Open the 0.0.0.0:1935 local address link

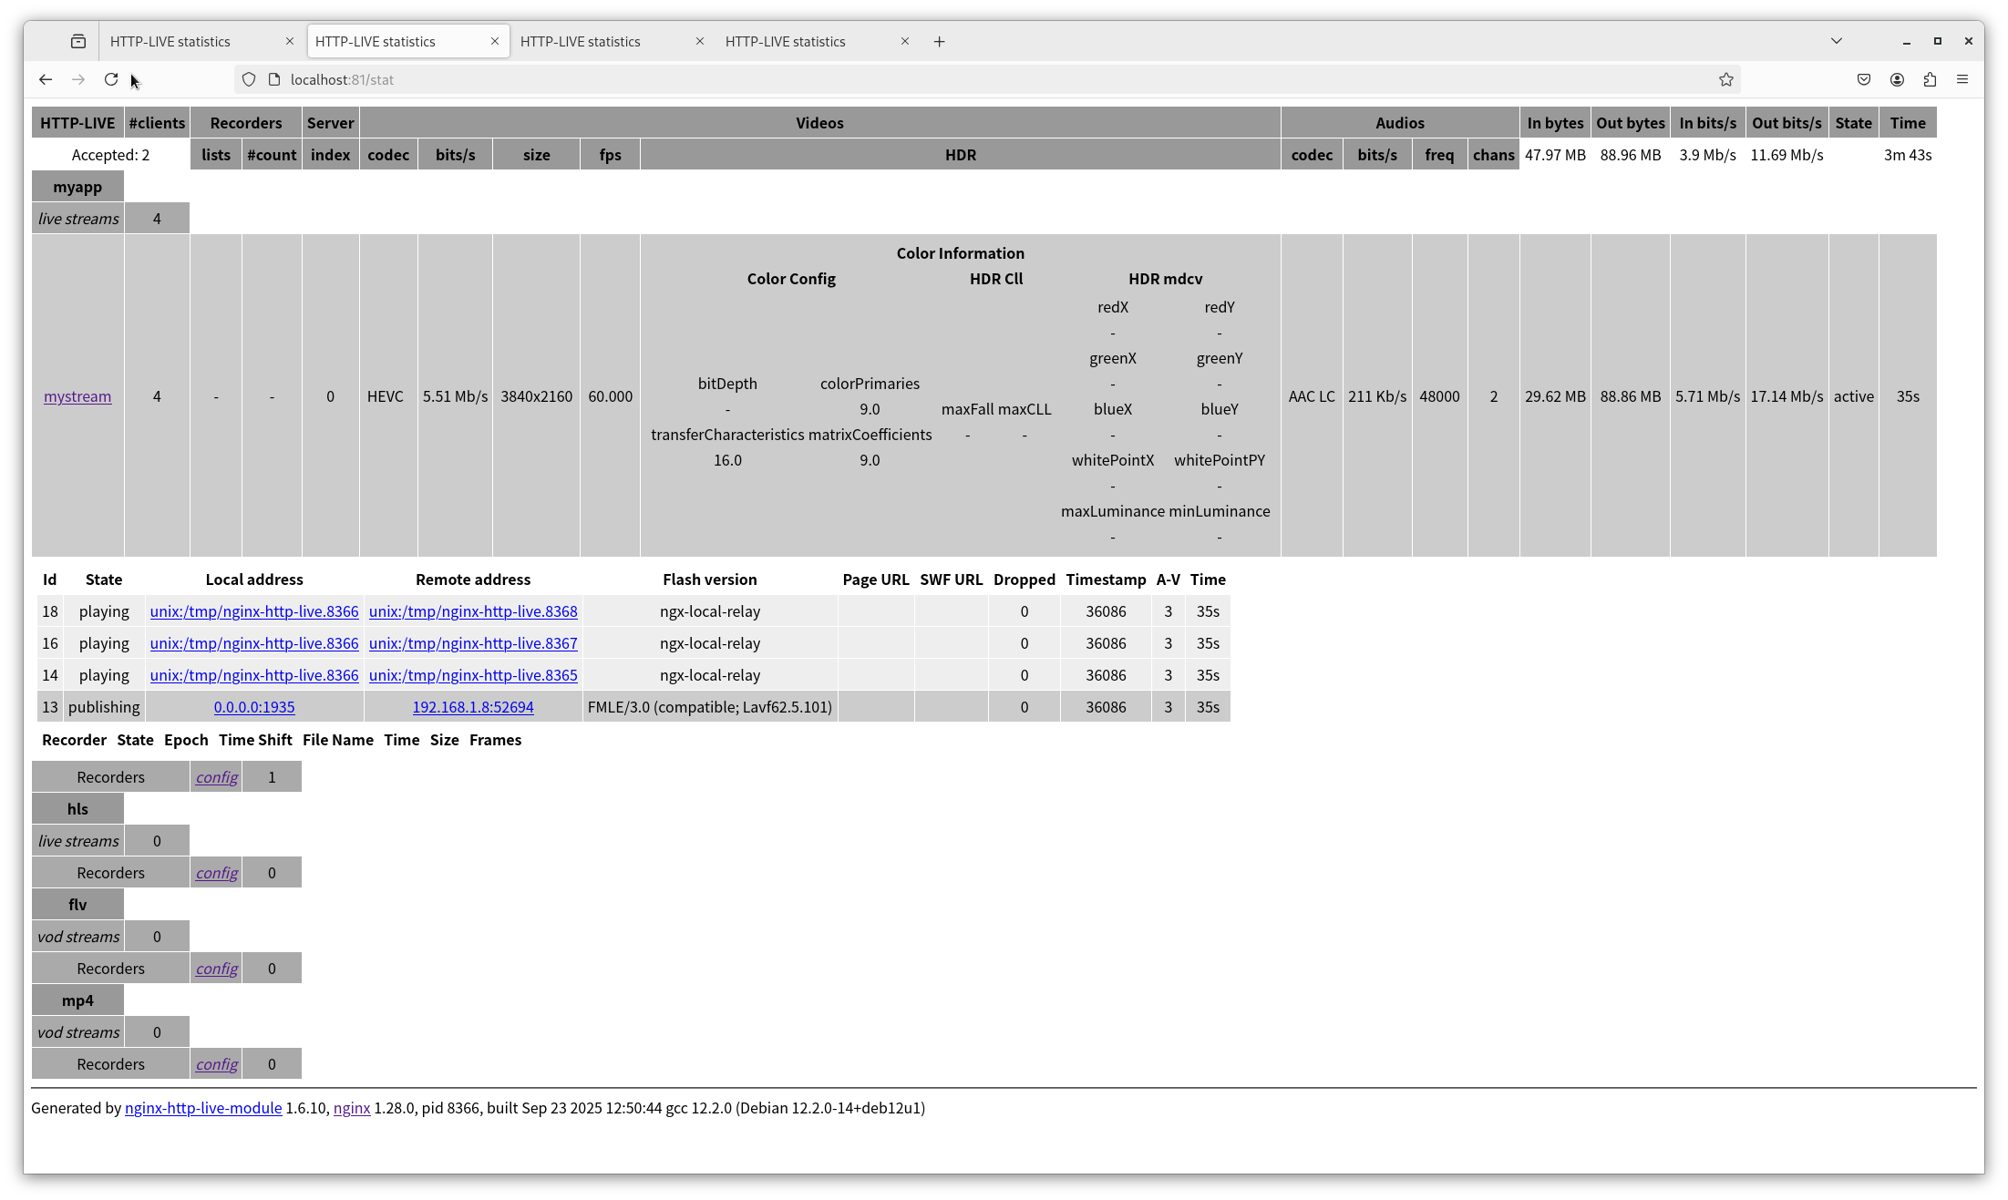pyautogui.click(x=254, y=707)
